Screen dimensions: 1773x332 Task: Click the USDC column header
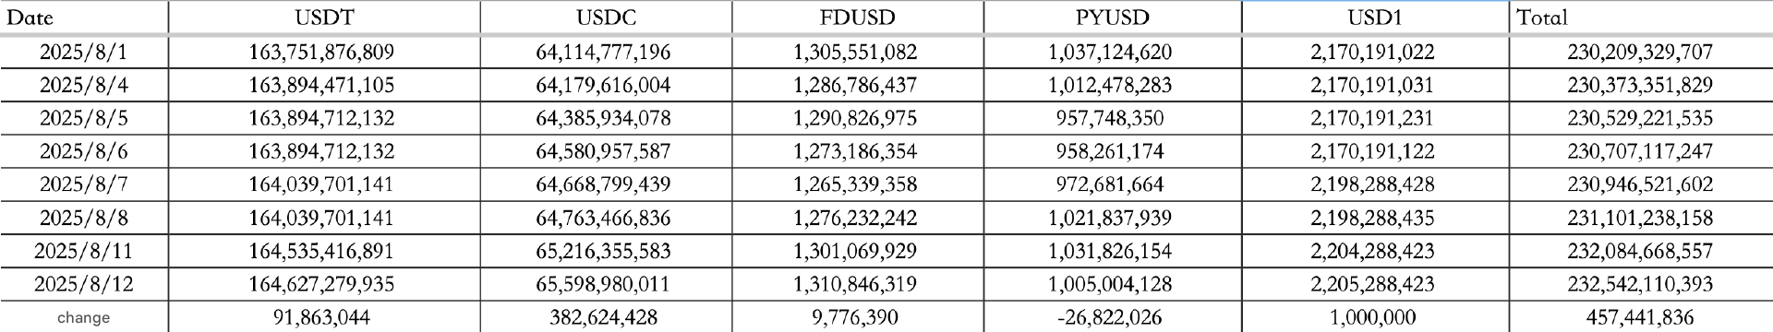(606, 18)
